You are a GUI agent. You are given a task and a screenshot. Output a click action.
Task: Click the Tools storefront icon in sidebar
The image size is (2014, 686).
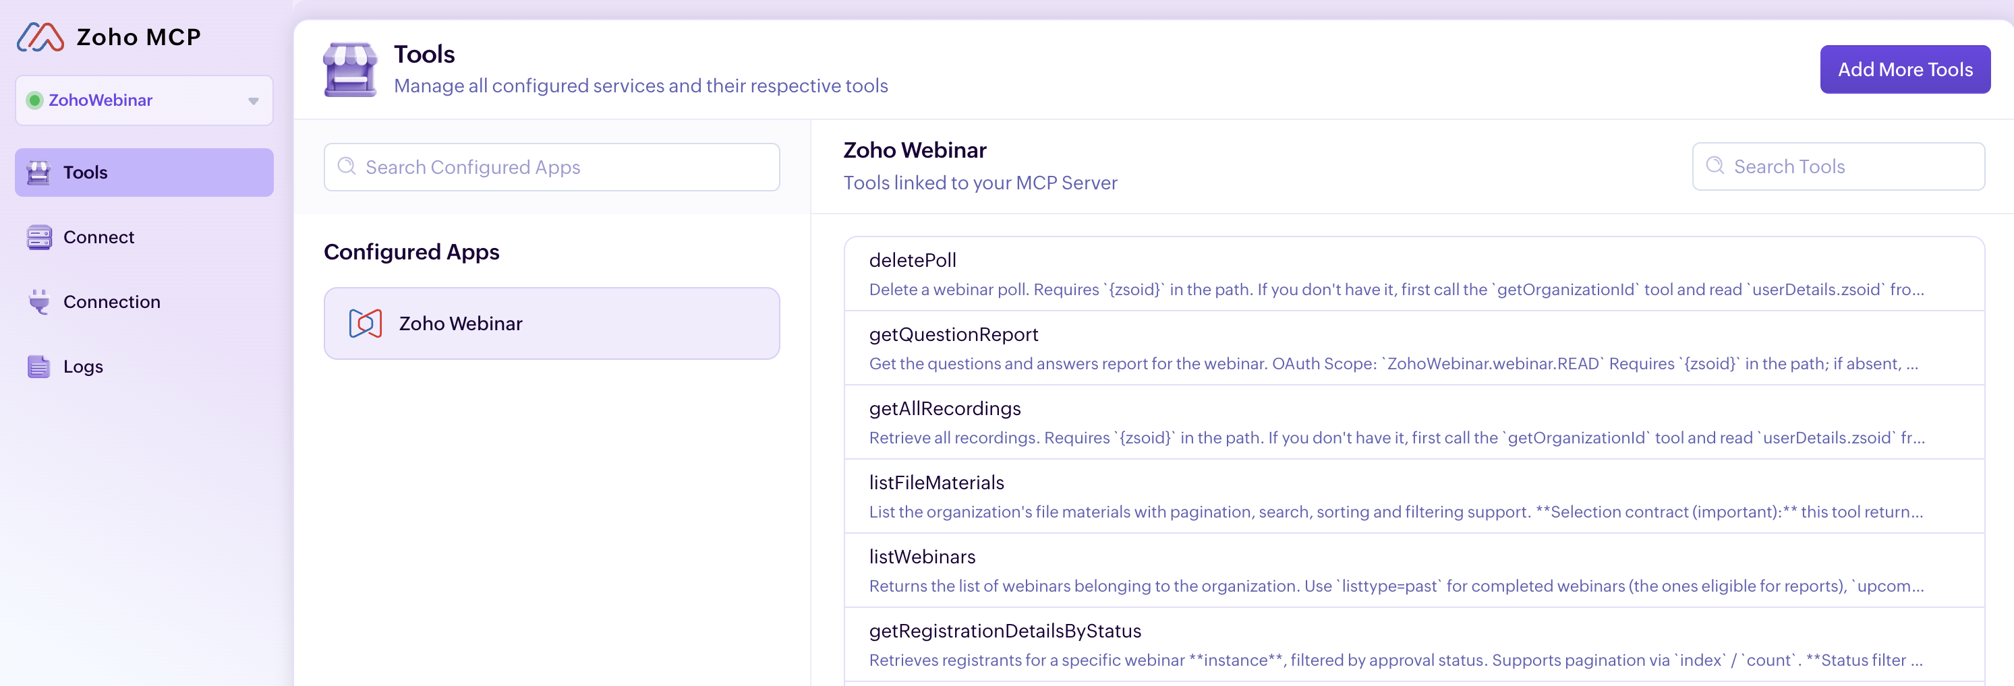38,172
